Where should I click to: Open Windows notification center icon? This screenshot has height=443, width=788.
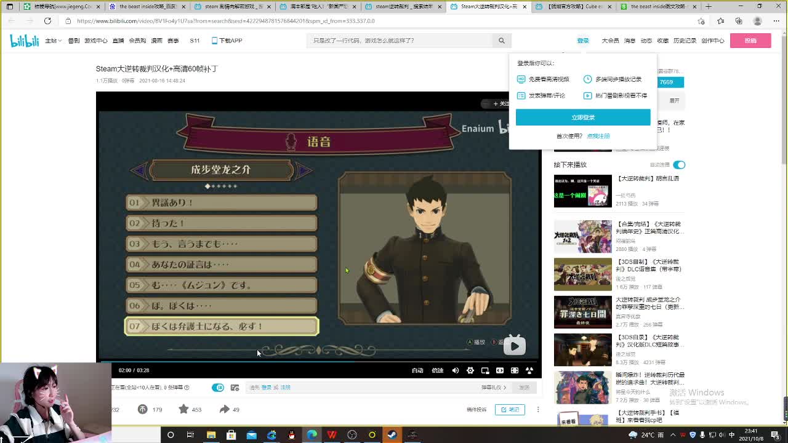(x=775, y=435)
